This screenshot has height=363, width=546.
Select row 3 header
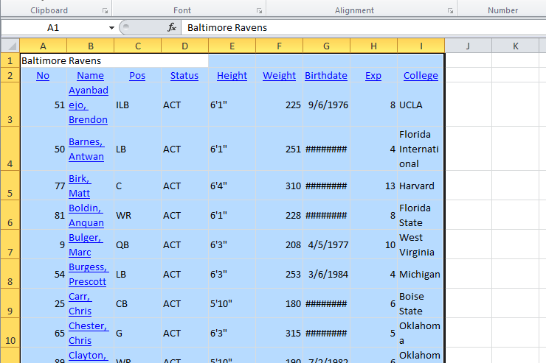(10, 105)
